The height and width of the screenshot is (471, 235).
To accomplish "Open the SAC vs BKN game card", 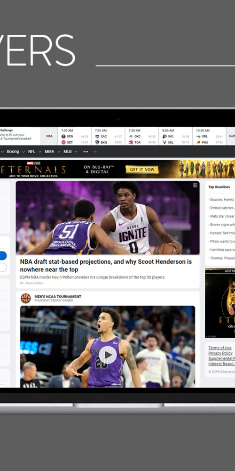I will click(108, 137).
